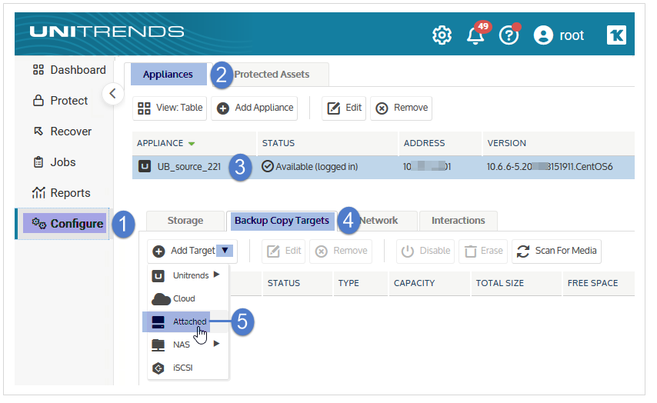
Task: Click the ADDRESS column header
Action: pyautogui.click(x=440, y=143)
